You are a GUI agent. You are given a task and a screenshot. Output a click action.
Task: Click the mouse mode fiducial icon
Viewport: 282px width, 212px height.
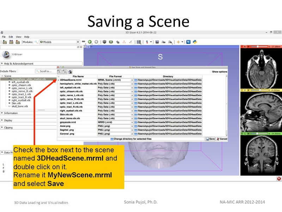click(147, 42)
